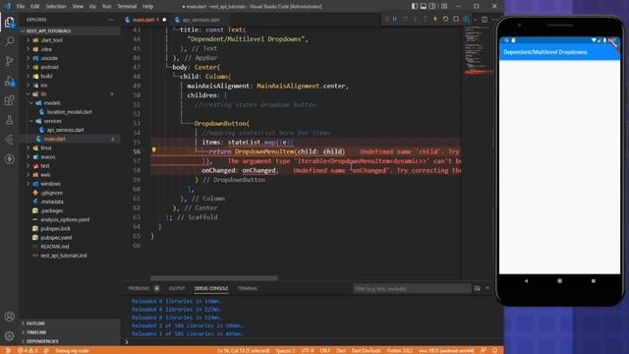Open Source Control view in activity bar
This screenshot has height=354, width=629.
pyautogui.click(x=9, y=61)
